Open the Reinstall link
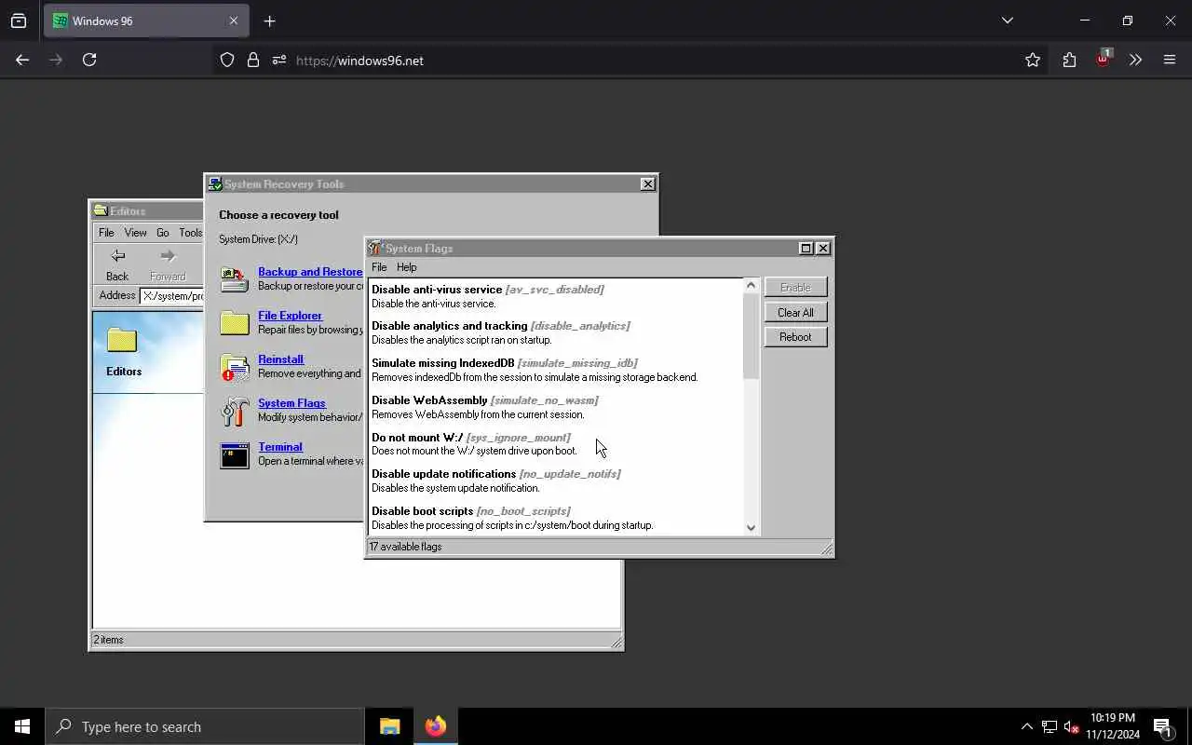 (x=280, y=359)
